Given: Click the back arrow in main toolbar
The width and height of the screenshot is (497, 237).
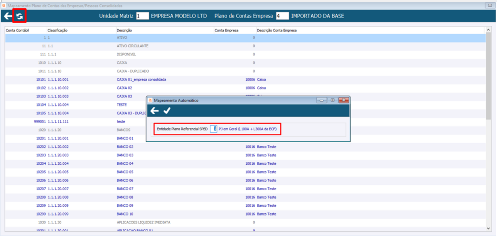Looking at the screenshot, I should [8, 16].
